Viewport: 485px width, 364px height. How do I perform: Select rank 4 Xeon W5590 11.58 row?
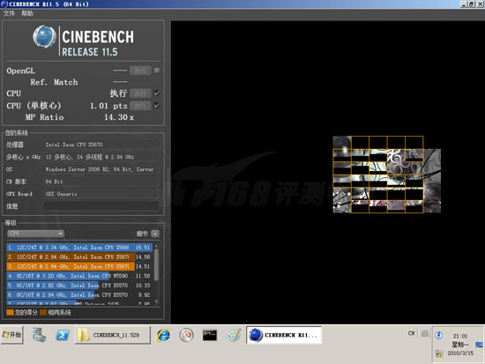pyautogui.click(x=79, y=276)
